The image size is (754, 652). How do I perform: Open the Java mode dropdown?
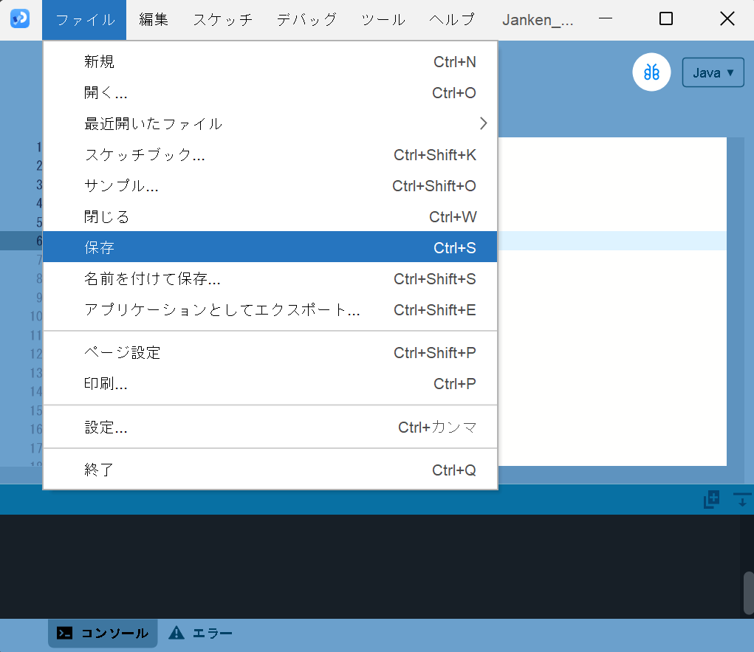(713, 72)
